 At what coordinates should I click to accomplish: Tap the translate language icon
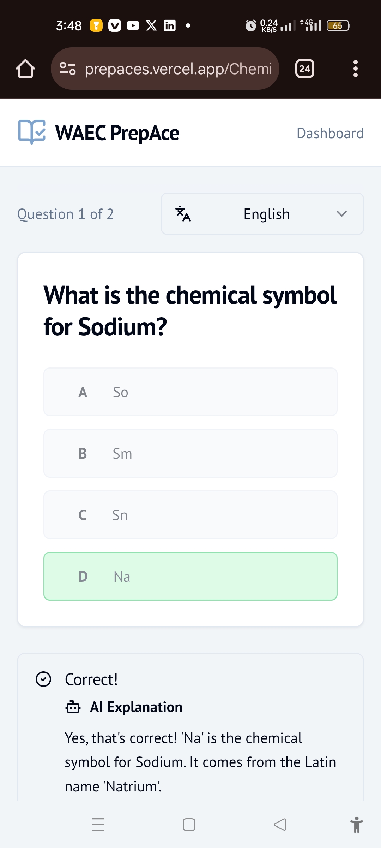[x=183, y=214]
